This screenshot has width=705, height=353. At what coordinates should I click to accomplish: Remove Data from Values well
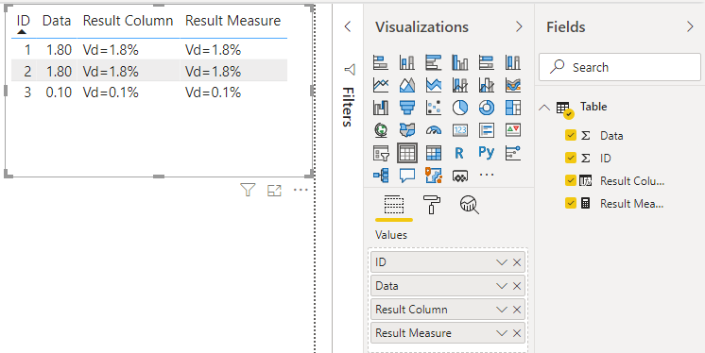pyautogui.click(x=517, y=286)
